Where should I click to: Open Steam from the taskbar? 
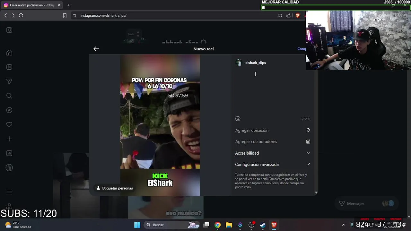click(263, 225)
